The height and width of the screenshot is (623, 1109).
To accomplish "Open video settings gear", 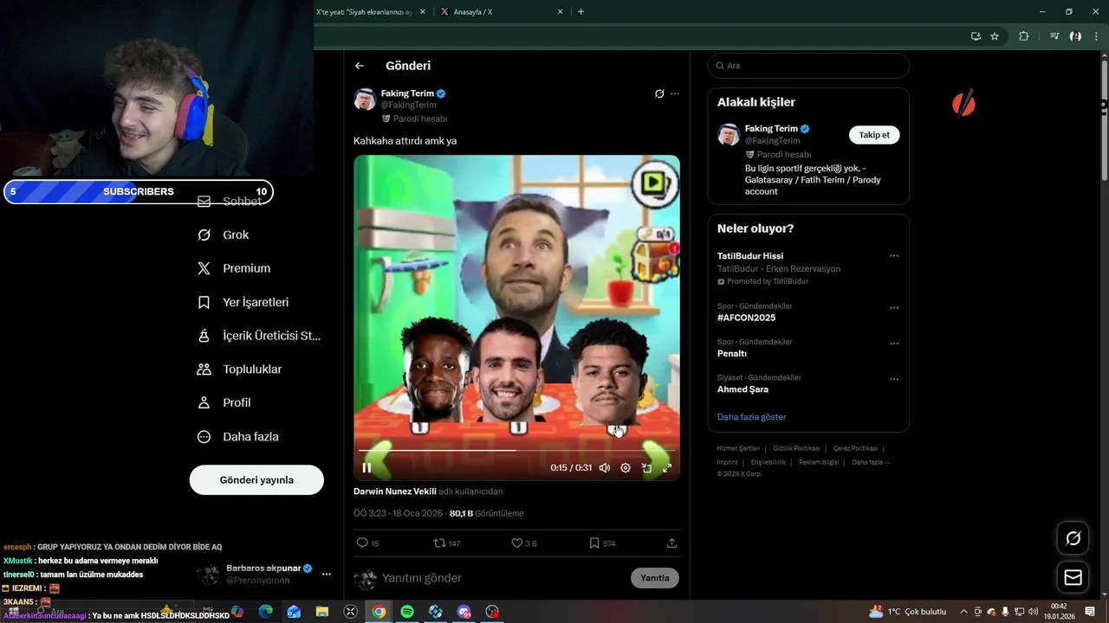I will [x=626, y=468].
